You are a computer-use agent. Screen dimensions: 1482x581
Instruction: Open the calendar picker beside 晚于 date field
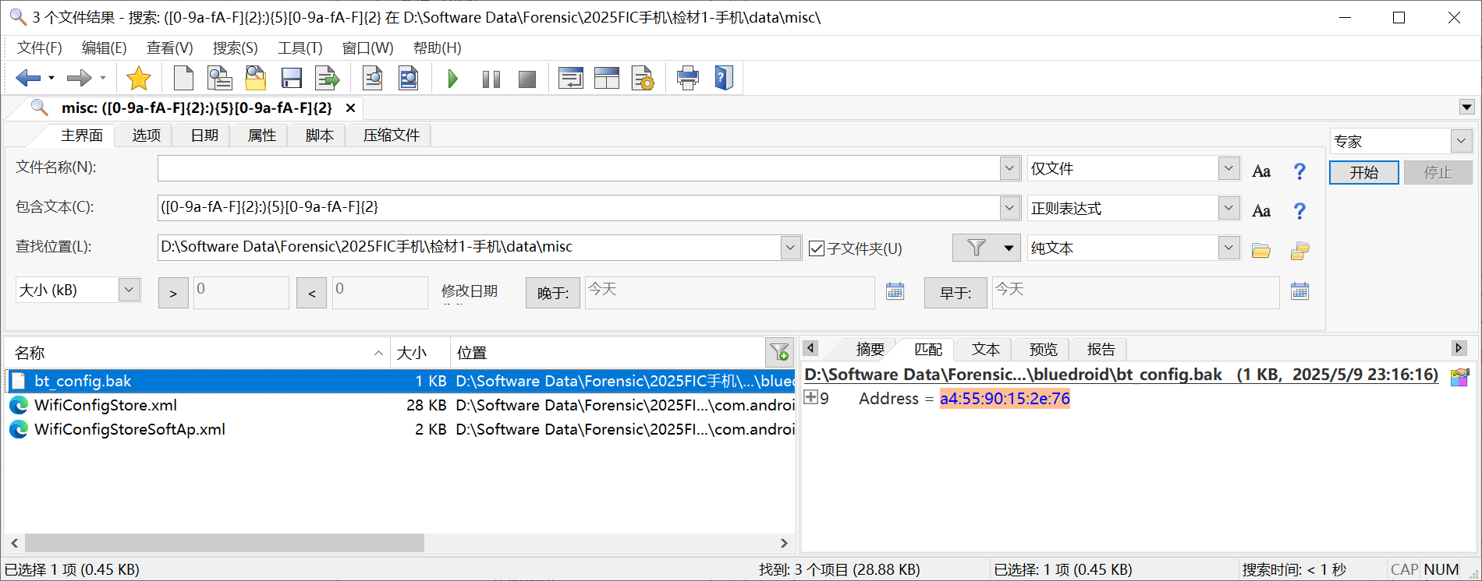pos(895,291)
